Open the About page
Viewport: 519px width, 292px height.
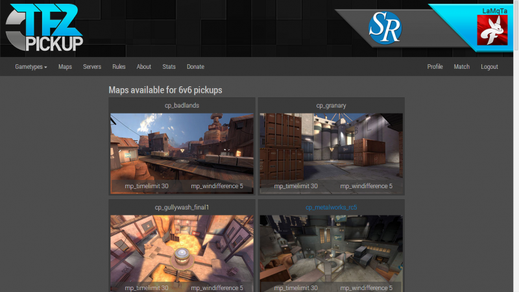(144, 67)
